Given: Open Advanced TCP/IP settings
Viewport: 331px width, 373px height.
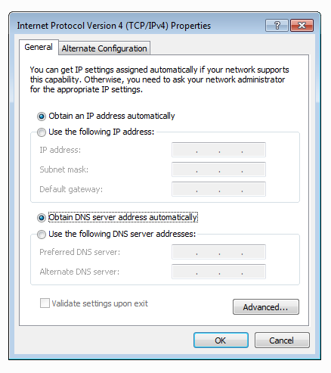Looking at the screenshot, I should tap(266, 307).
